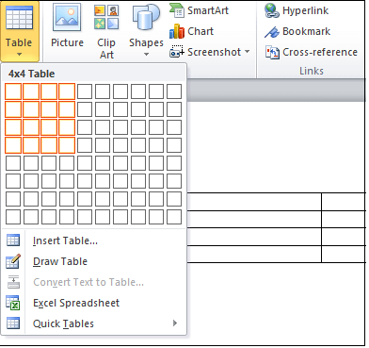Insert a Picture from the ribbon

67,25
